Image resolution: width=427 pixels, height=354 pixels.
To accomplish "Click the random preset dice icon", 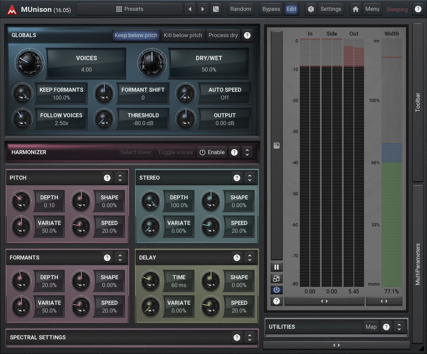I will 216,9.
